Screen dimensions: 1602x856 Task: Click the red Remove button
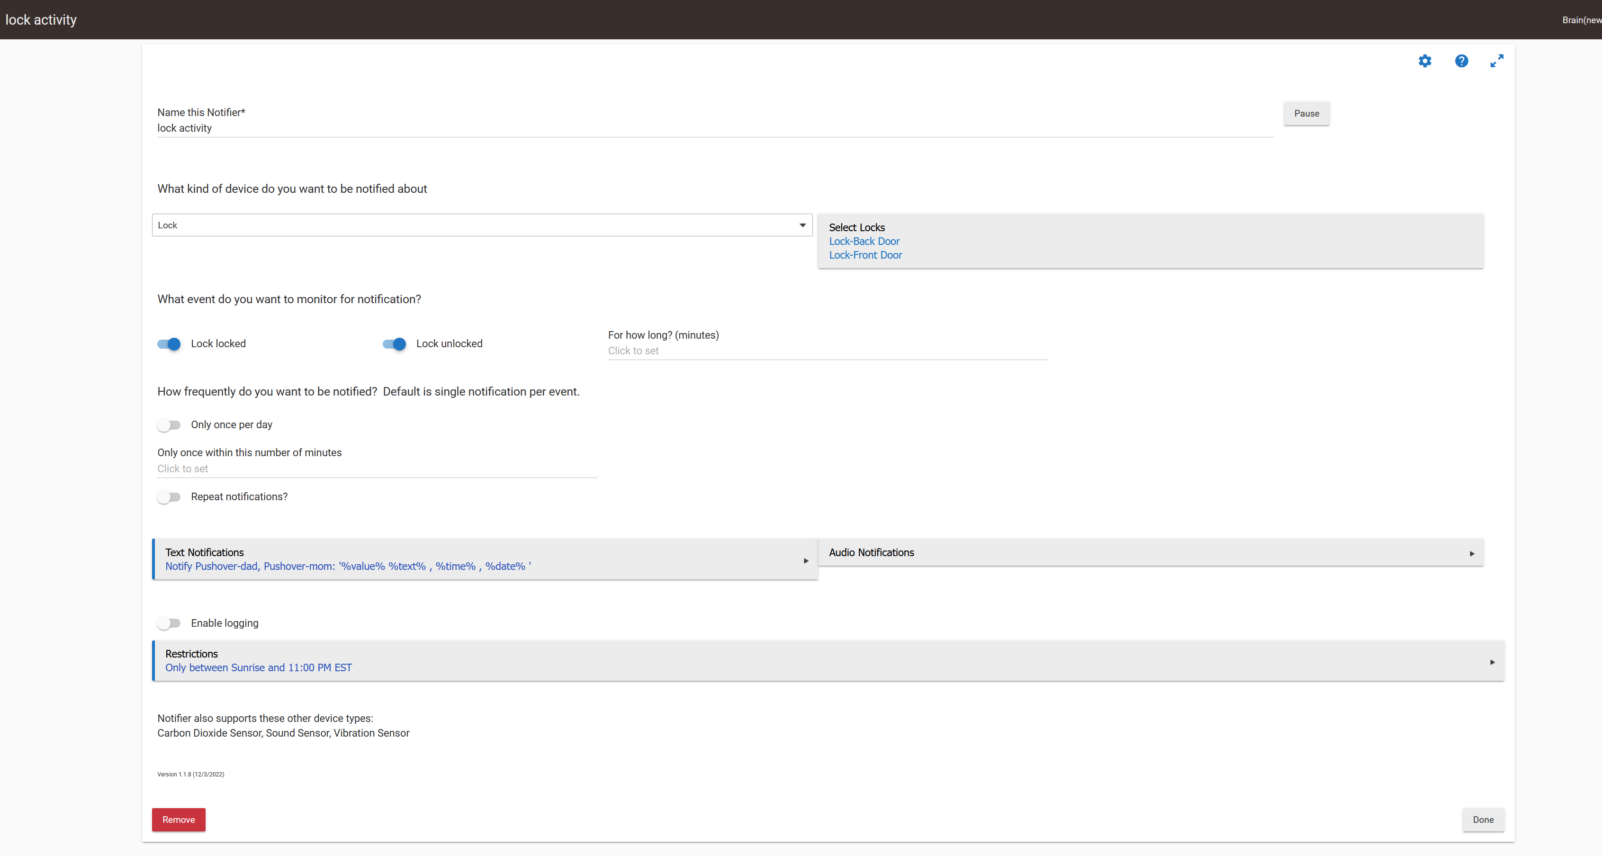179,820
